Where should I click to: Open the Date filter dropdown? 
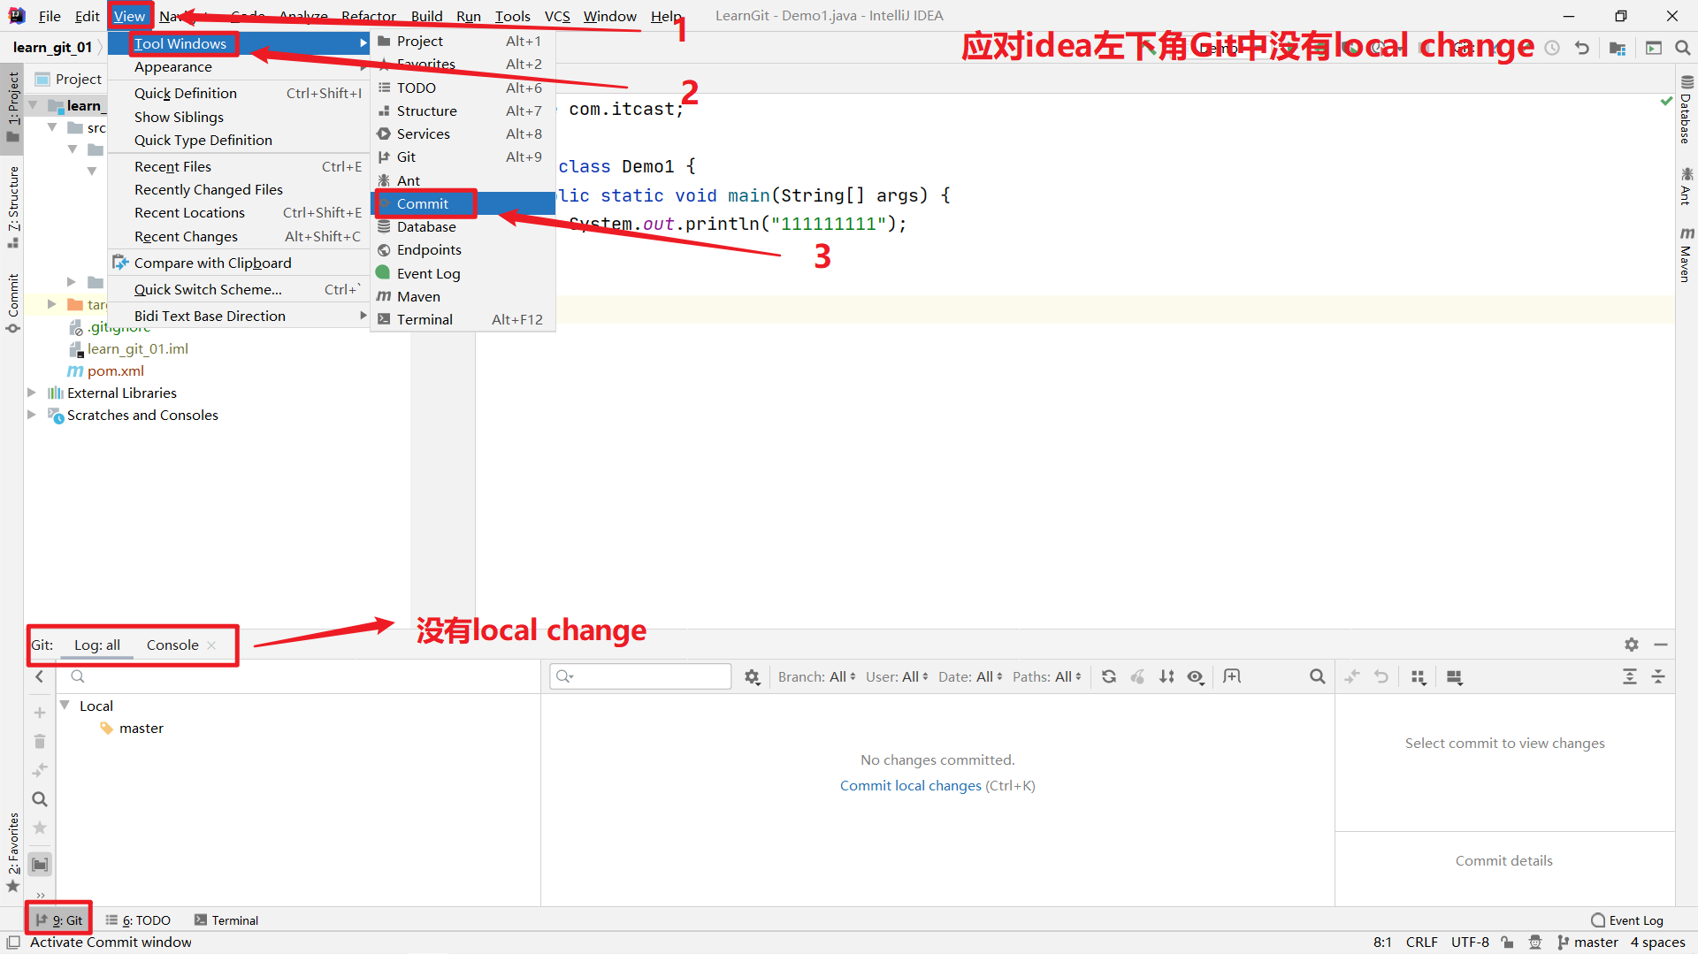click(x=970, y=676)
